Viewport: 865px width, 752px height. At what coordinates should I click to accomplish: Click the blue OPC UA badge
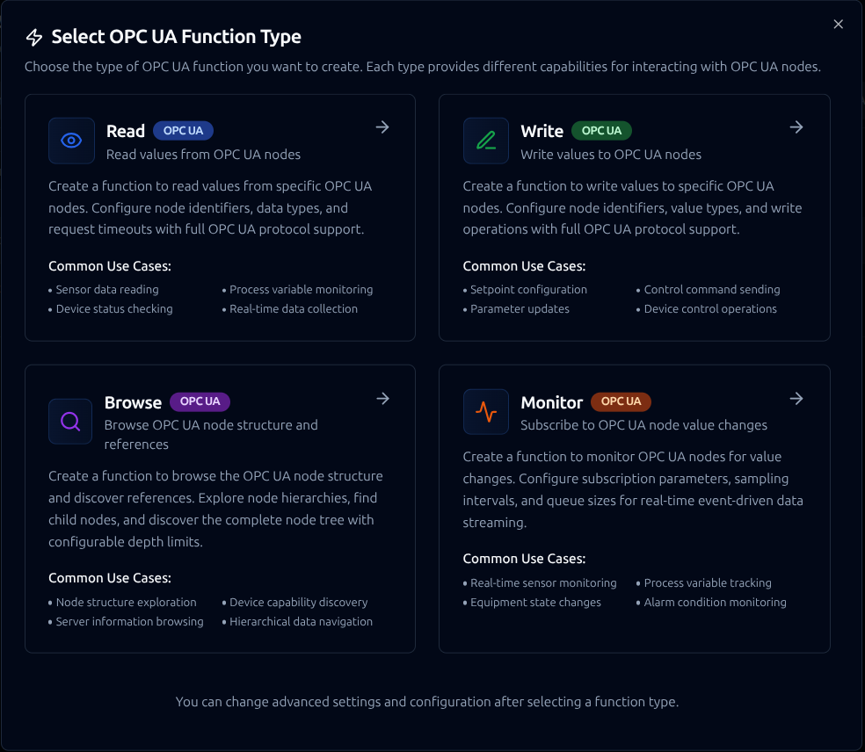coord(183,131)
